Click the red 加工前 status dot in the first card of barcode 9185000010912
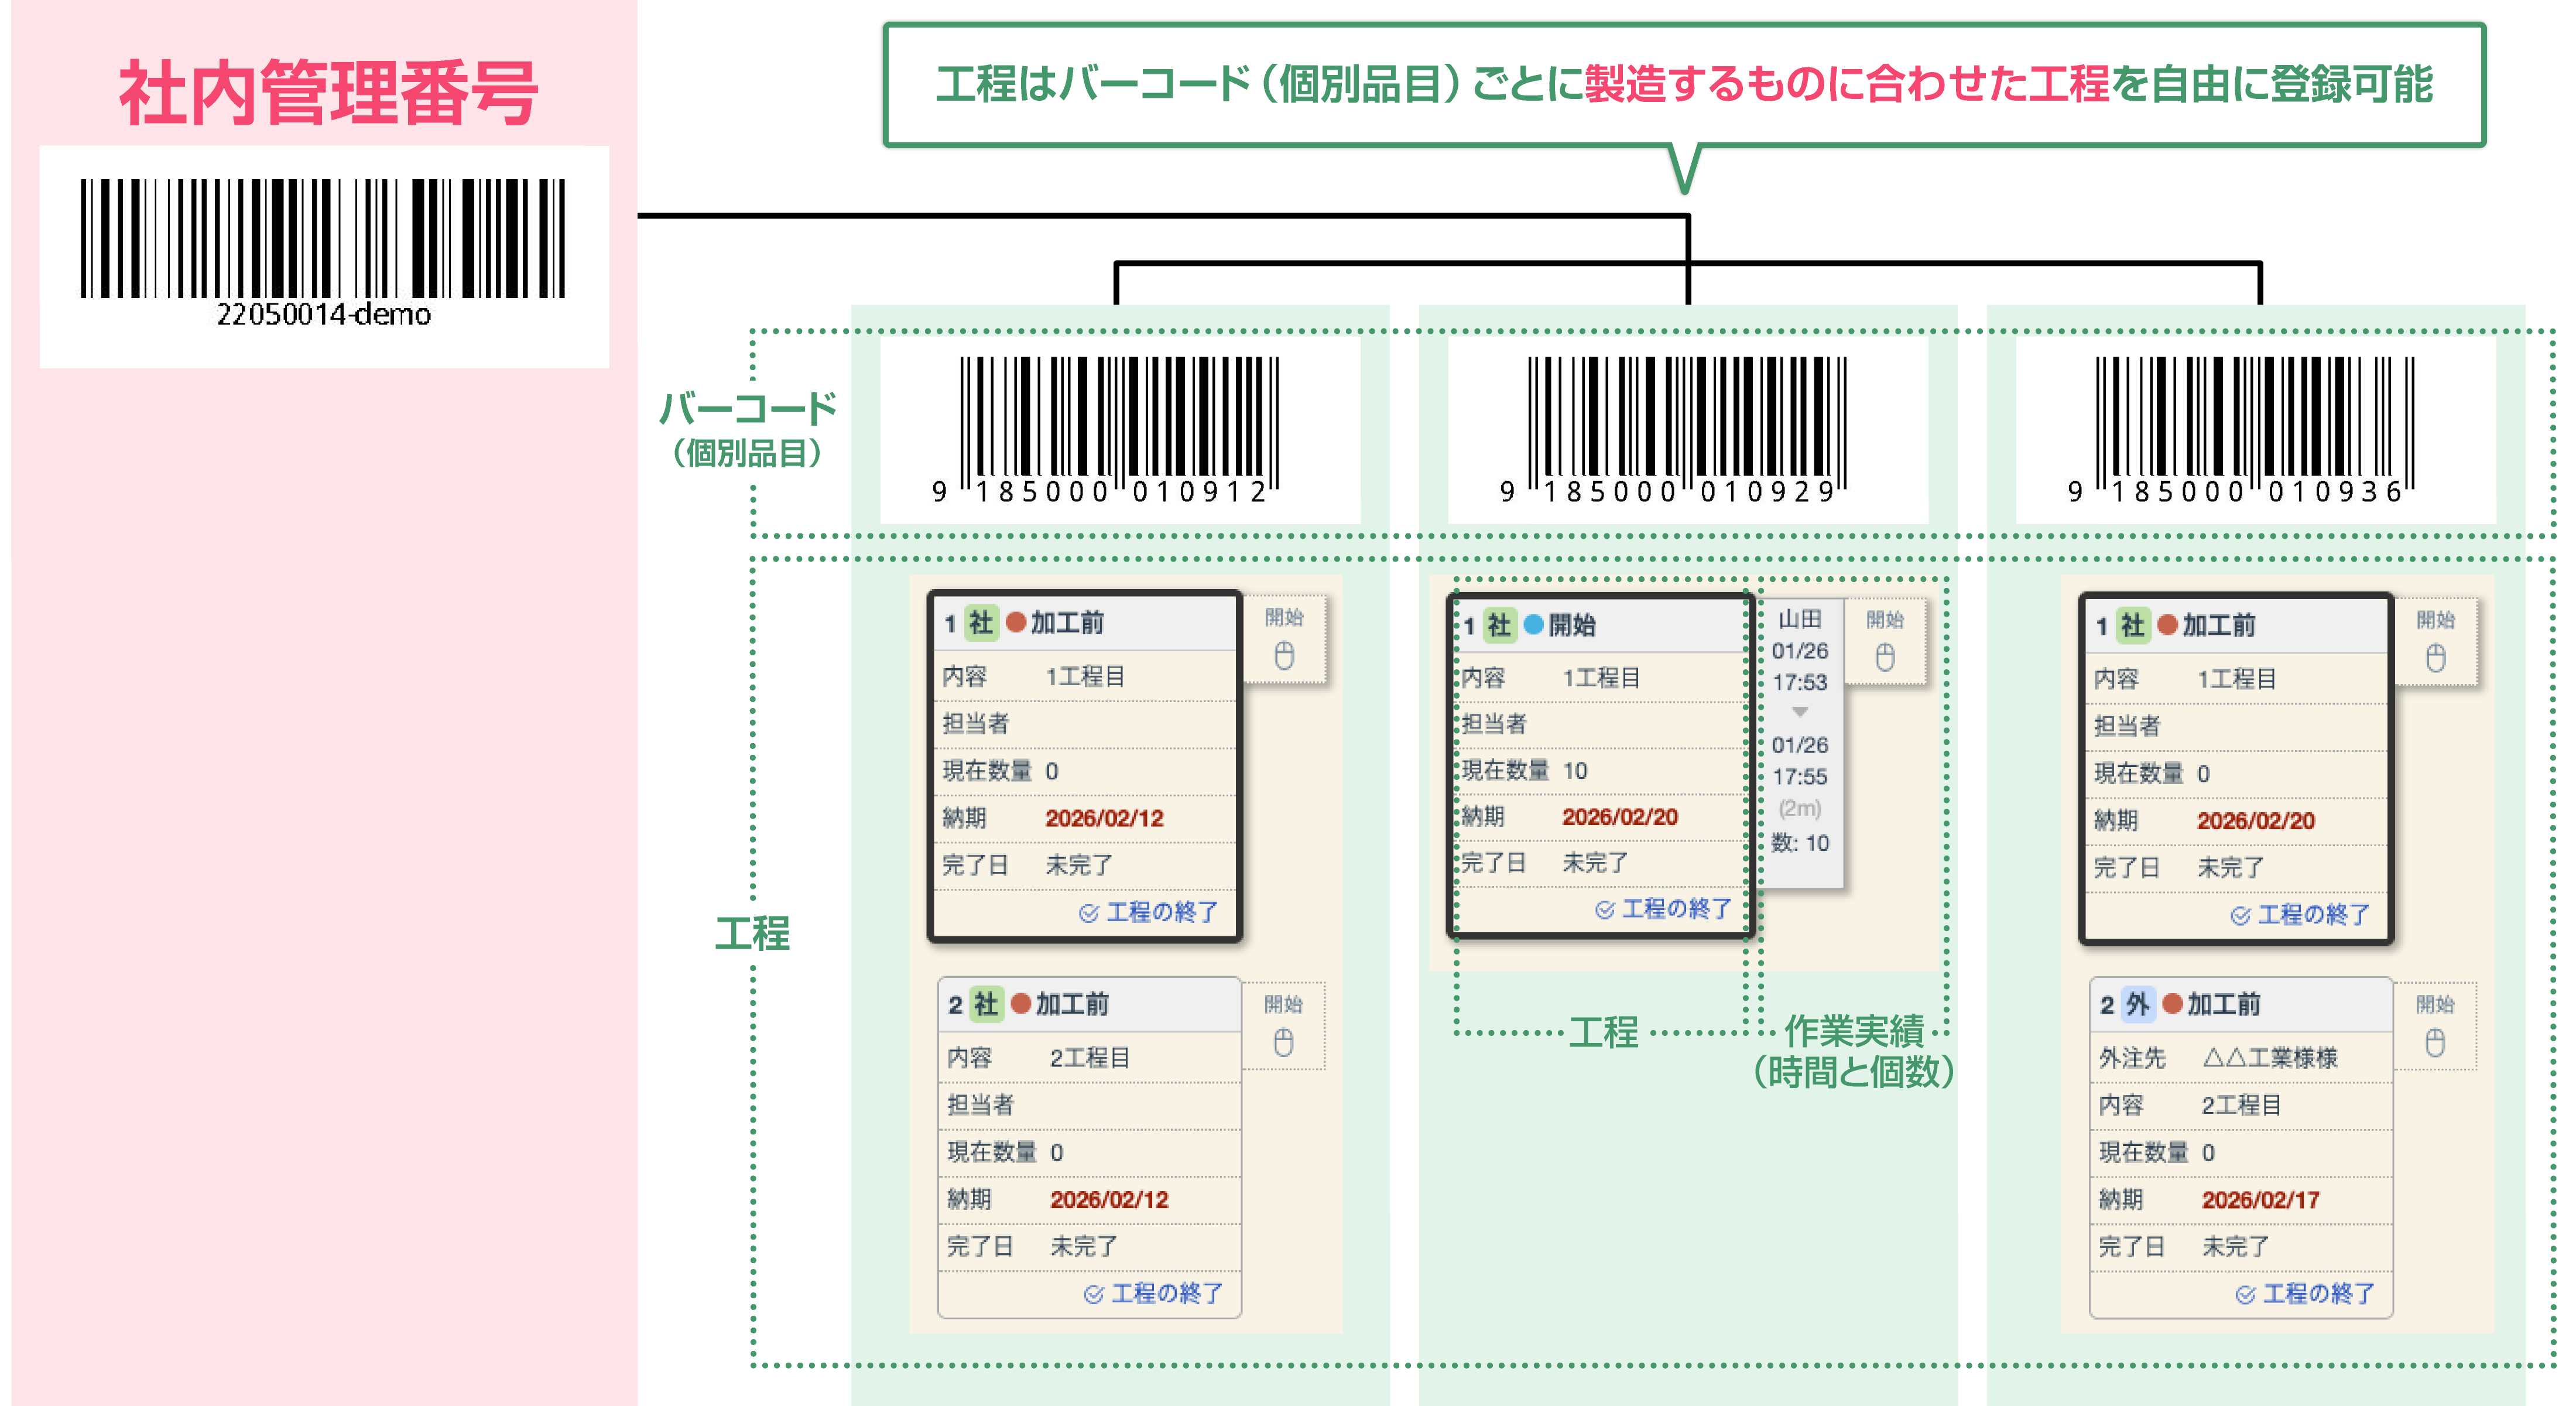Screen dimensions: 2576x1406 tap(1016, 622)
